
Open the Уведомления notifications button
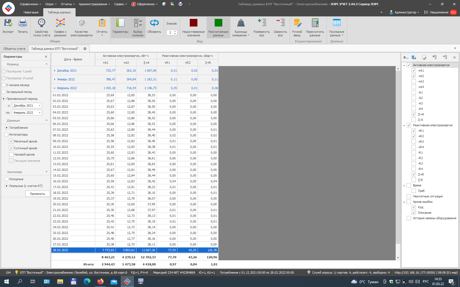click(440, 12)
